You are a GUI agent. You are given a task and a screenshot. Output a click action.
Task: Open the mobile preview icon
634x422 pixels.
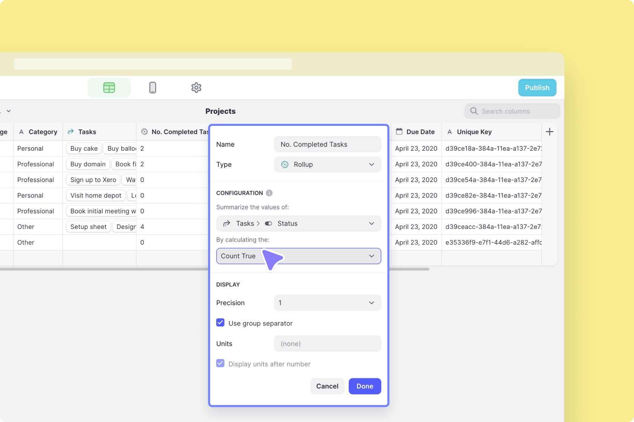[x=152, y=87]
